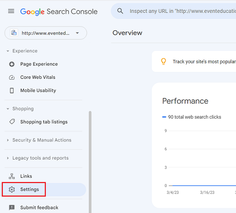Click the 3/4/23 date label on chart
This screenshot has height=213, width=236.
pos(173,192)
